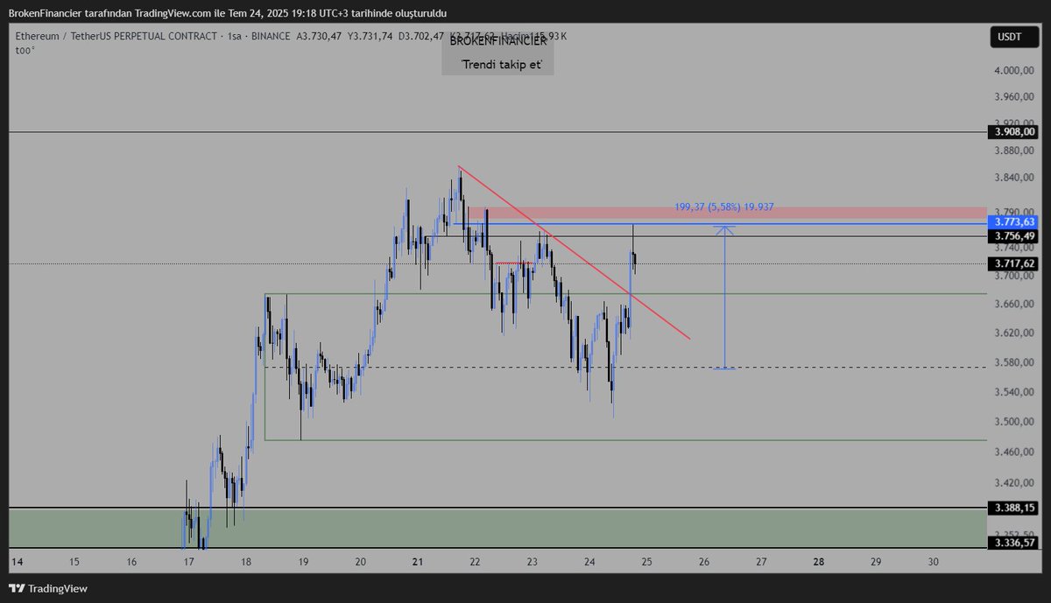Viewport: 1051px width, 603px height.
Task: Click the BROKENFINANCIER text note
Action: point(497,41)
